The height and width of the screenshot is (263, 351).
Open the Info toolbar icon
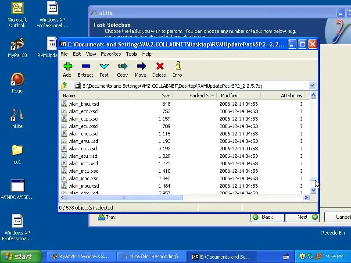178,66
